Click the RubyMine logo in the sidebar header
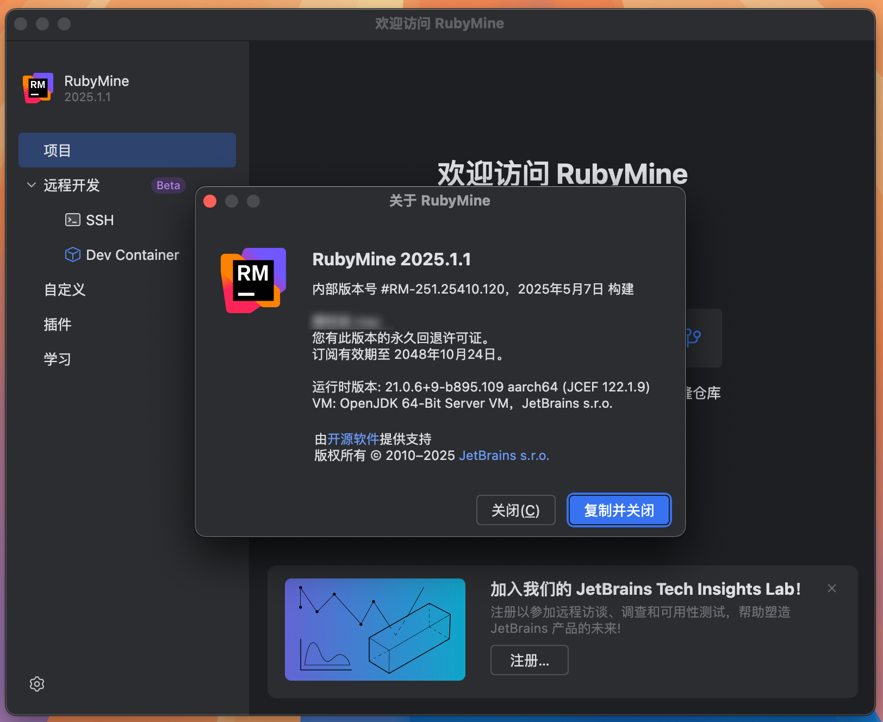The width and height of the screenshot is (883, 722). [38, 88]
